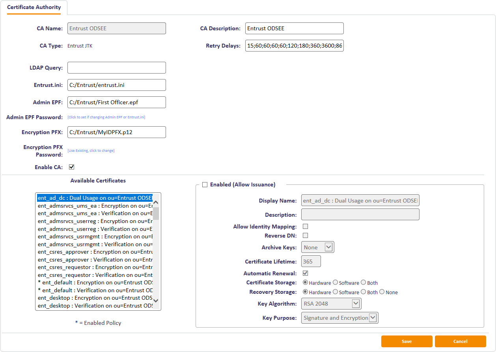Screen dimensions: 496x352
Task: Click the Admin EPF path field
Action: 117,102
